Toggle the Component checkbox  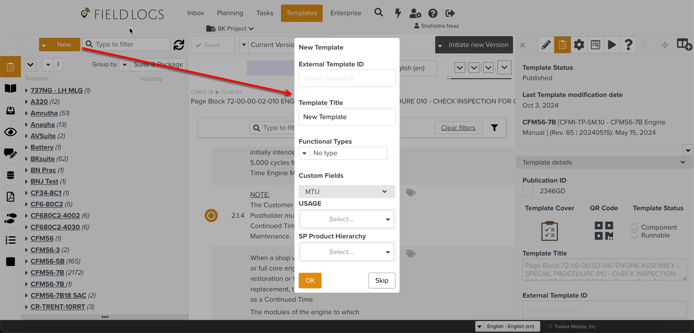(x=635, y=227)
